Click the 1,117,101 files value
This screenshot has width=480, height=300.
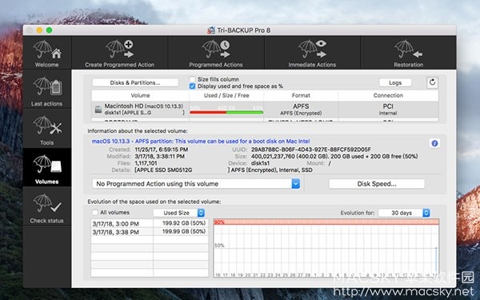click(x=146, y=163)
